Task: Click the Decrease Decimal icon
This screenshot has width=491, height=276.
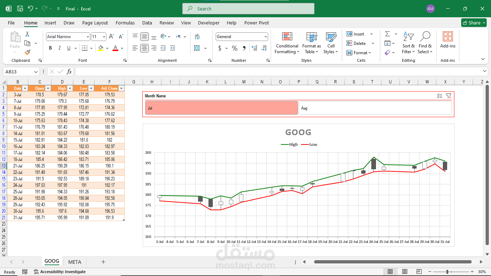Action: [264, 48]
